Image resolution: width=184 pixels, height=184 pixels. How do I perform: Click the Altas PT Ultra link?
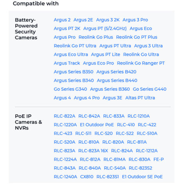point(140,98)
